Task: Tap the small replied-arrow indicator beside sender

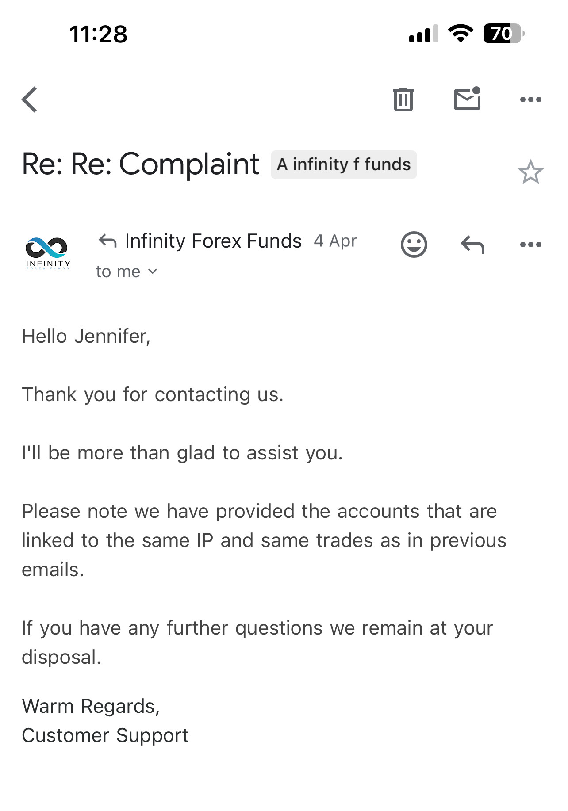Action: [107, 241]
